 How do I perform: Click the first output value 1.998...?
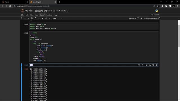pyautogui.click(x=39, y=69)
